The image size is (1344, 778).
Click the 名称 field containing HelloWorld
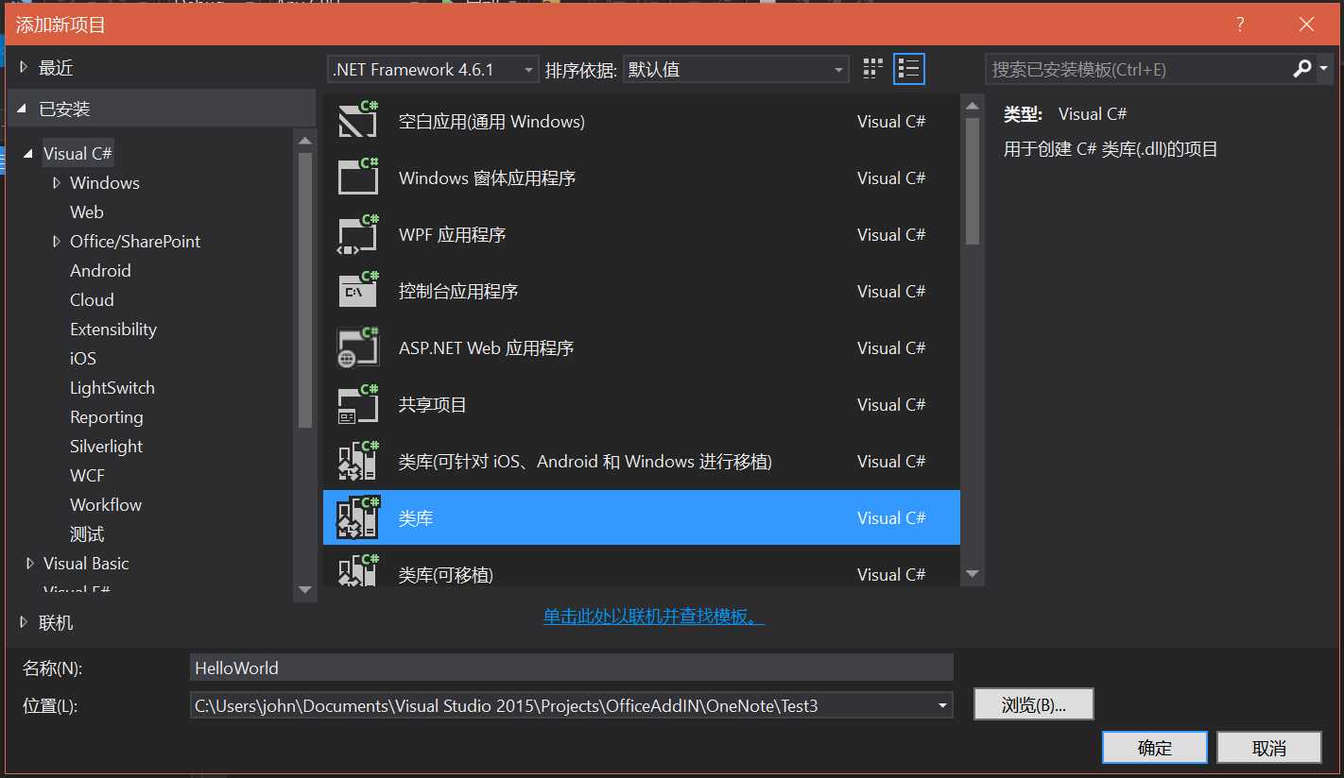click(x=571, y=668)
